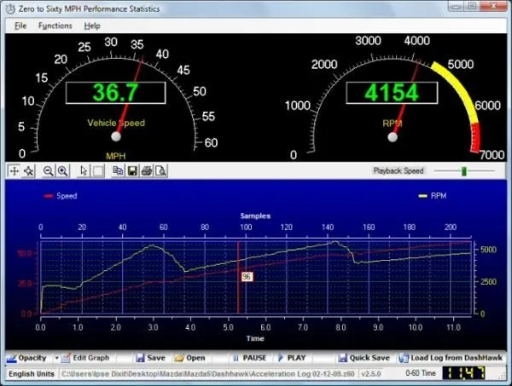Image resolution: width=512 pixels, height=386 pixels.
Task: Click the zoom out magnifier icon
Action: pyautogui.click(x=49, y=170)
